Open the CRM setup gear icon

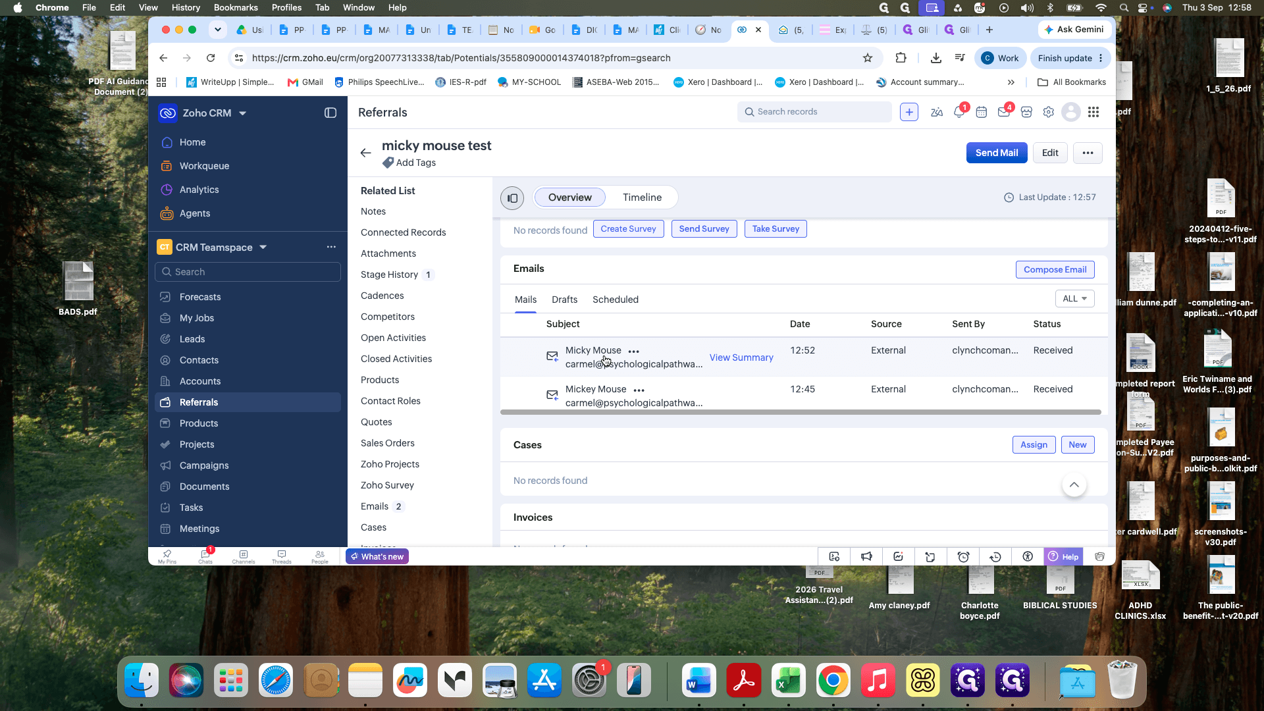click(1049, 113)
